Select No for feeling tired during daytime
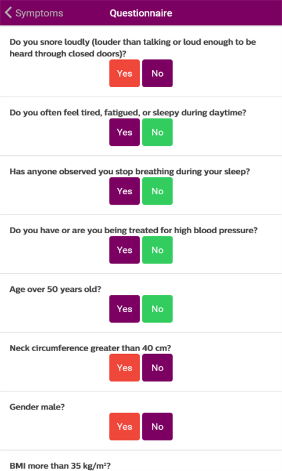Viewport: 282px width, 471px height. [x=157, y=132]
